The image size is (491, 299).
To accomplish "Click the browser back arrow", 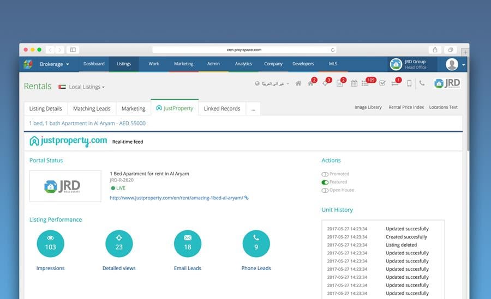I will (x=50, y=50).
